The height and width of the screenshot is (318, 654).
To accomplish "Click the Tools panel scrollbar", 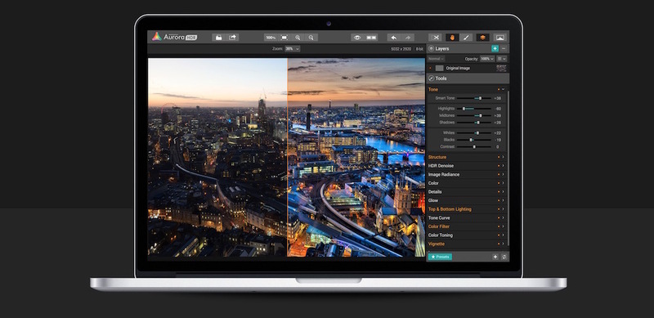I will [508, 168].
